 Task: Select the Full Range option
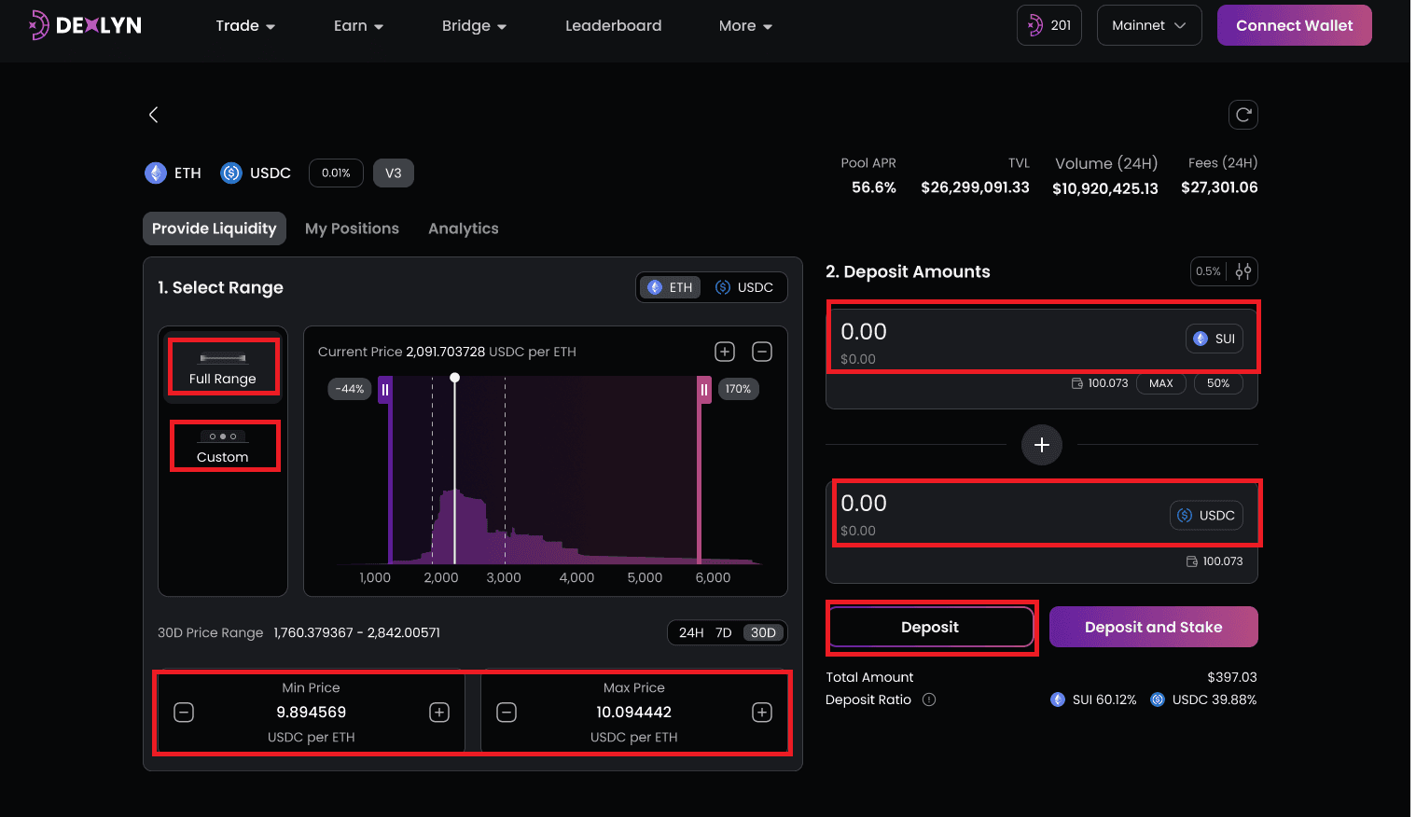coord(223,367)
